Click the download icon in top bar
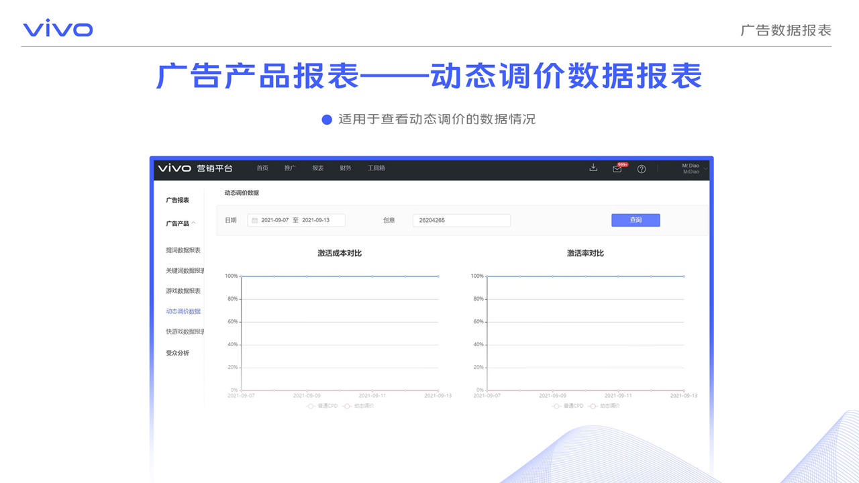 [x=593, y=168]
